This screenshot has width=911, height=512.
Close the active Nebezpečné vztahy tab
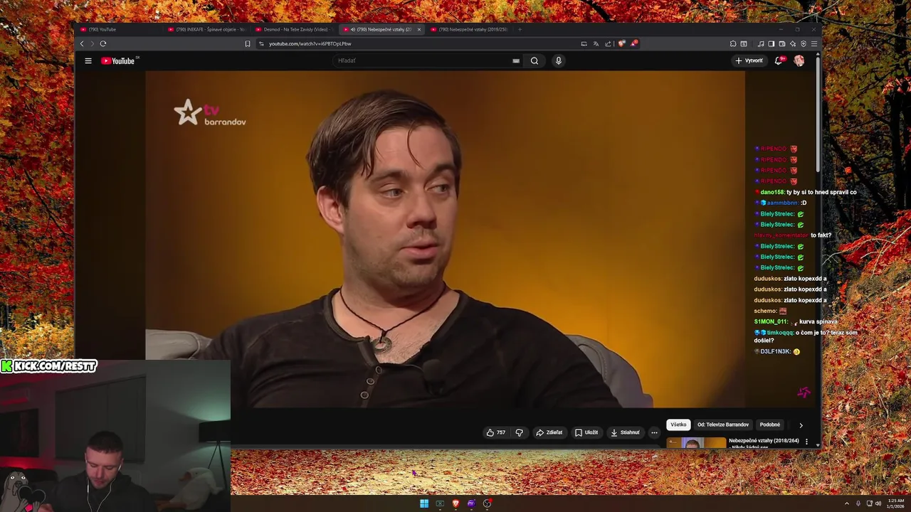tap(419, 29)
